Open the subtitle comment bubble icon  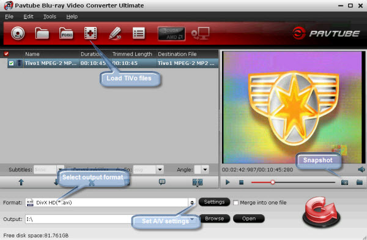[x=161, y=182]
